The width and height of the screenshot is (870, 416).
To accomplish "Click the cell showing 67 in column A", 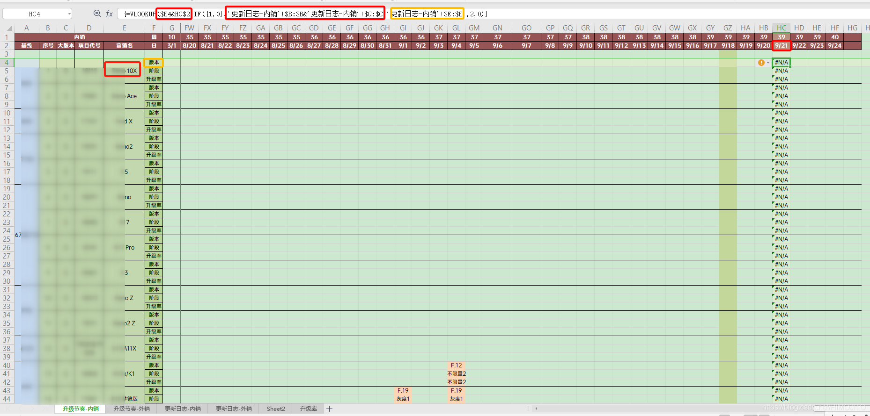I will pos(27,235).
